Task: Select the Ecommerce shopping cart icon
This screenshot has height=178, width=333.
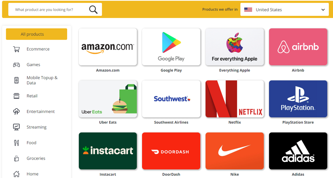Action: [16, 49]
